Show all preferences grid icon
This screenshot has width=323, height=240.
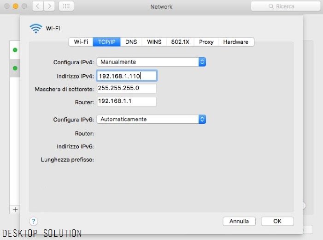(x=66, y=6)
